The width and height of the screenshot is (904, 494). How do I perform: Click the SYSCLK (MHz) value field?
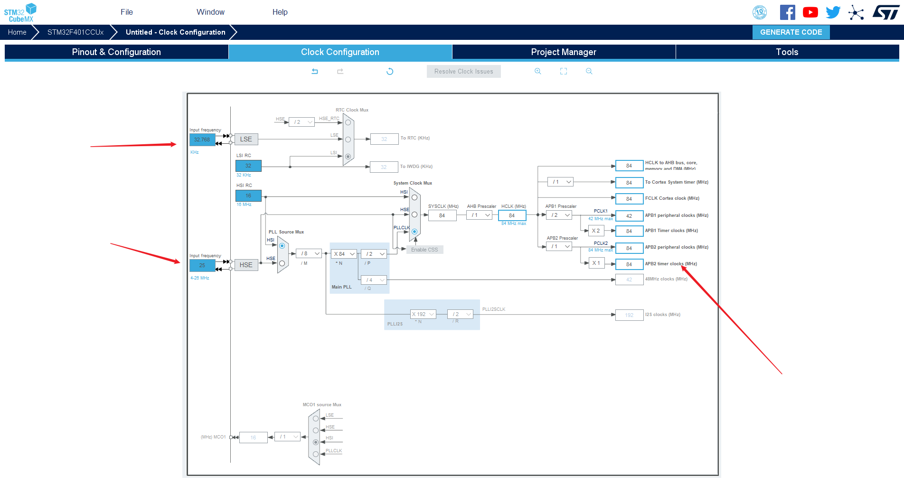coord(443,215)
